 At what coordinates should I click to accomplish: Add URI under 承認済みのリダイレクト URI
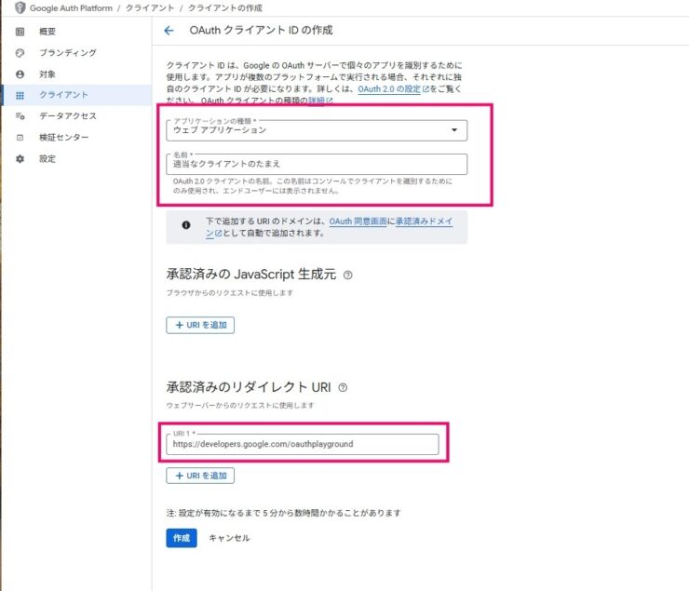pos(200,476)
